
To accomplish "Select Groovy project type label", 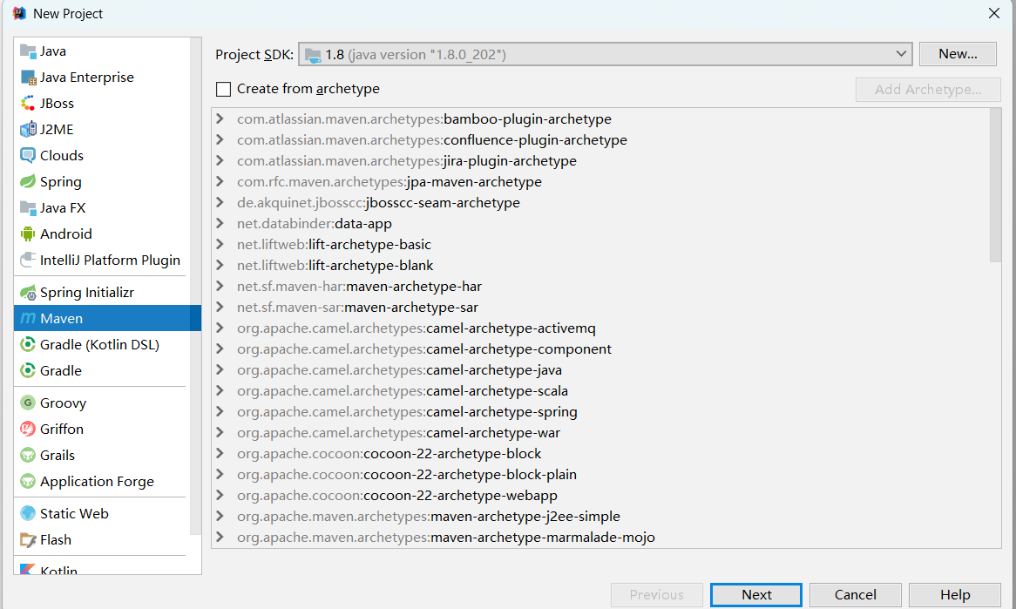I will pyautogui.click(x=63, y=403).
